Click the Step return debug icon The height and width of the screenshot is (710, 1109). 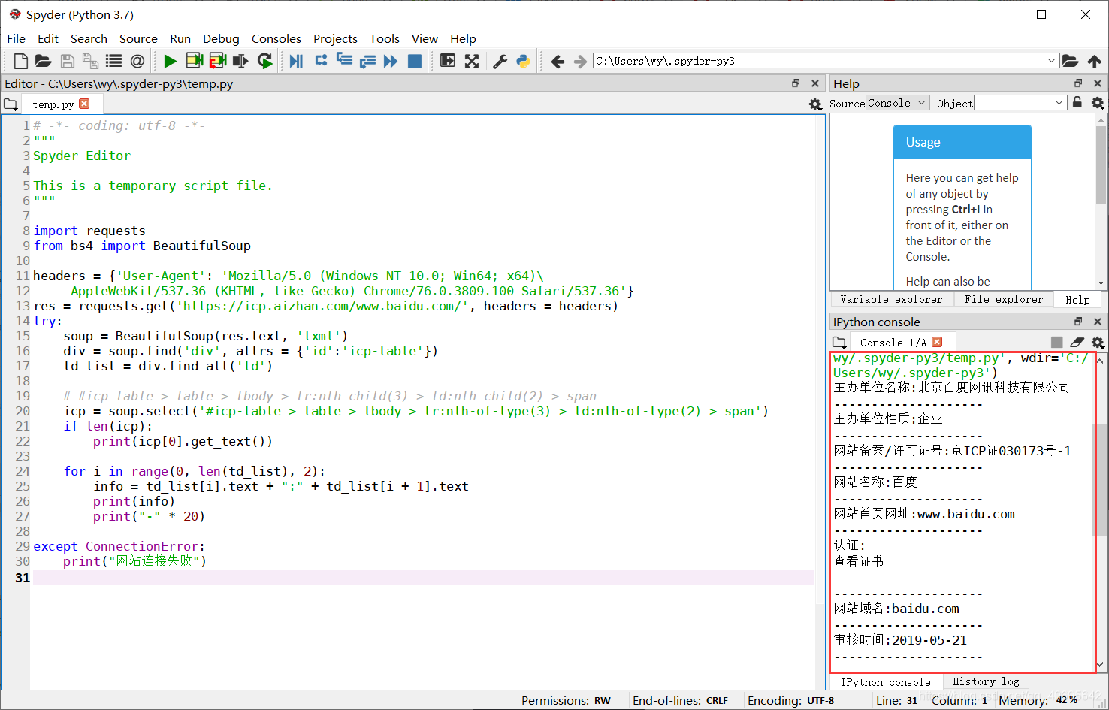[x=367, y=61]
